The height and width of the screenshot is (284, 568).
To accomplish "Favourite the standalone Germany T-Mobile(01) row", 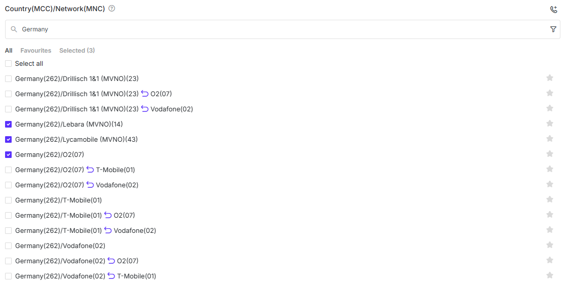I will (550, 199).
